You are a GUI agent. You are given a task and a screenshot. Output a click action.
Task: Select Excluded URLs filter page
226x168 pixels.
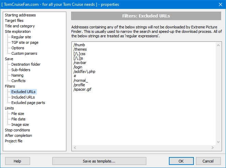(x=23, y=92)
